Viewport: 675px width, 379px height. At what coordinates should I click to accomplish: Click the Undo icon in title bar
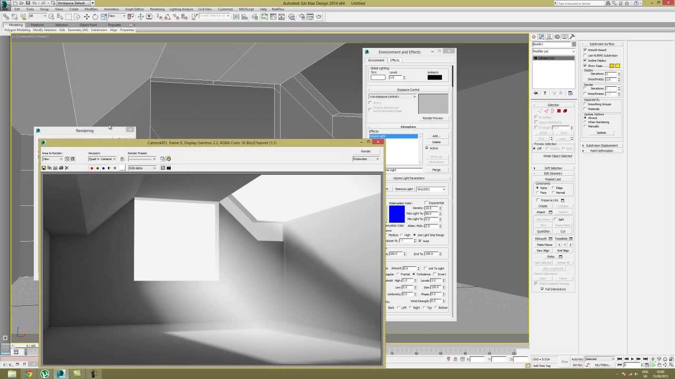pyautogui.click(x=35, y=3)
